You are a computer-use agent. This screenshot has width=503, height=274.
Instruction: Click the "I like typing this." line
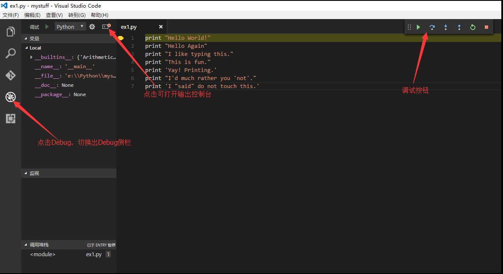point(189,54)
